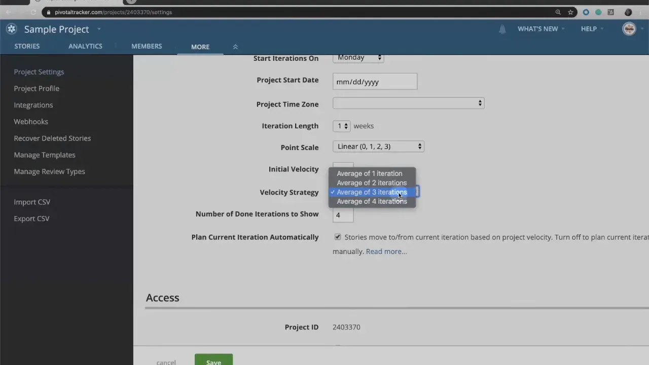
Task: Open notifications via the bell icon
Action: (502, 29)
